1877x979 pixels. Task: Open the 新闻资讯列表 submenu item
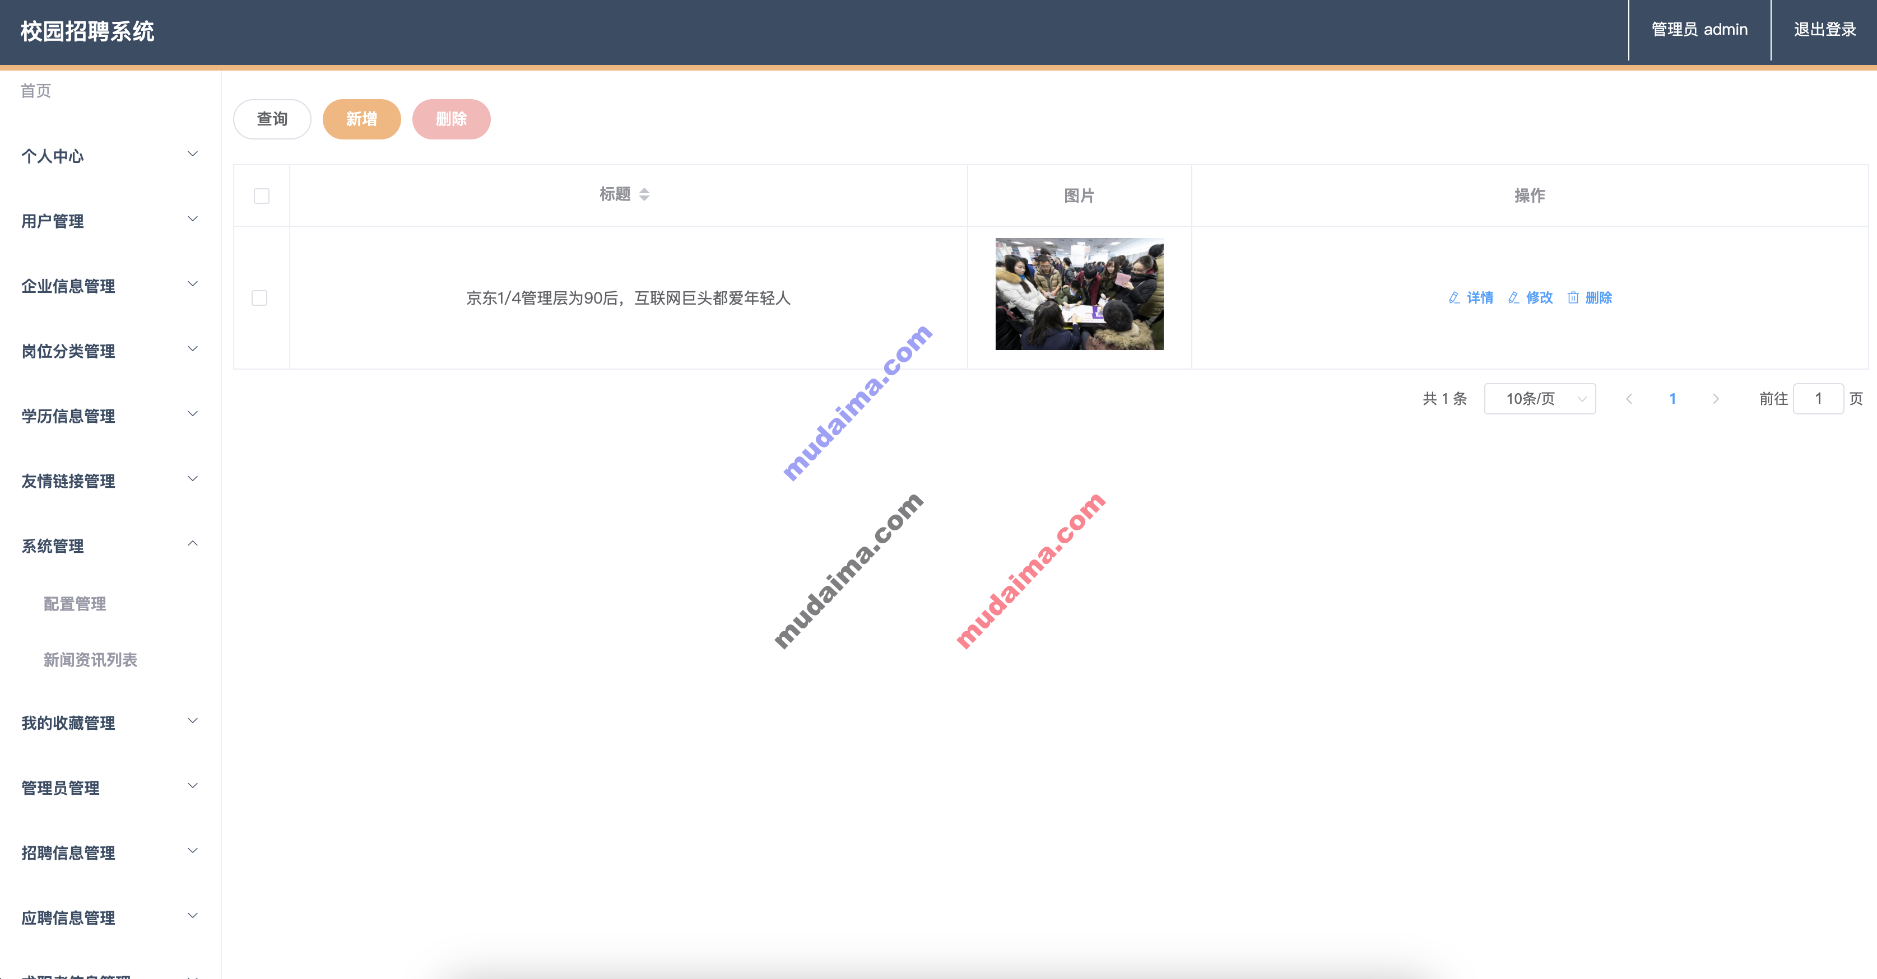pyautogui.click(x=90, y=660)
